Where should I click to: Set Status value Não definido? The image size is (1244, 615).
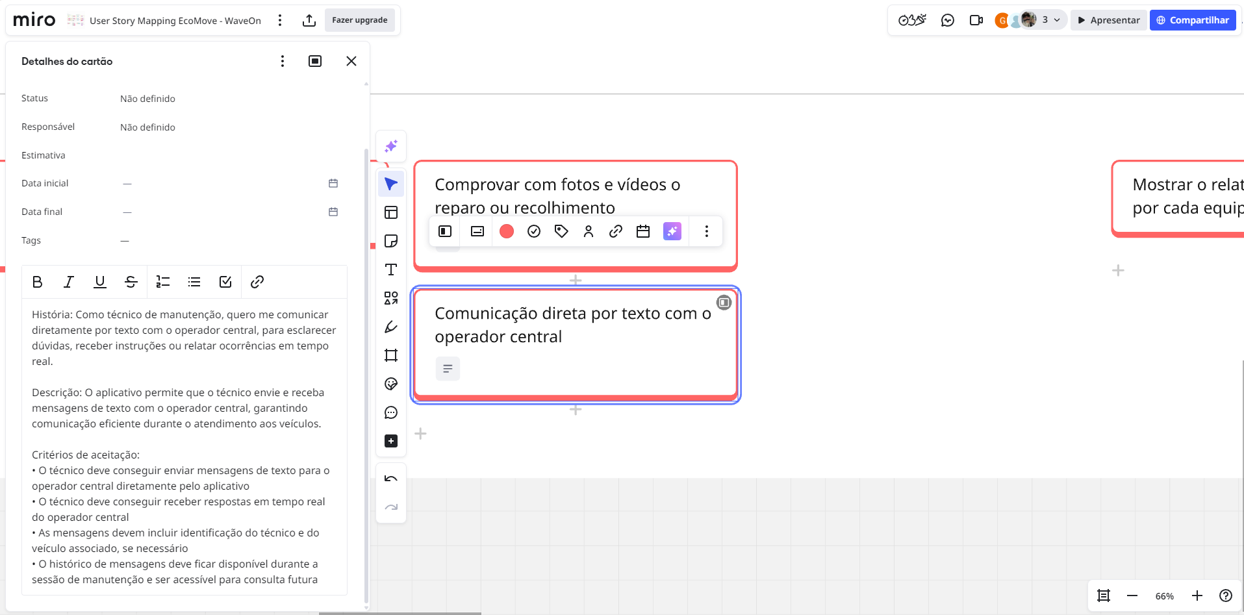[x=147, y=99]
